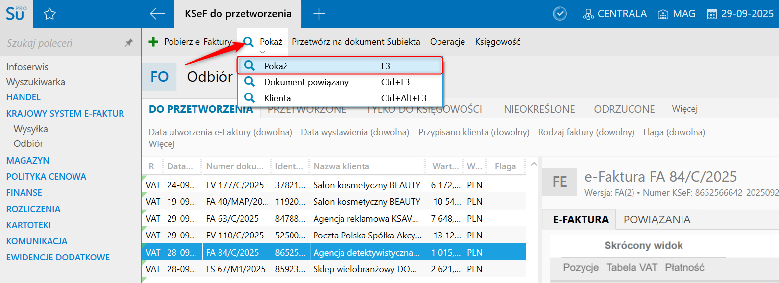Choose Klienta menu entry
This screenshot has height=283, width=779.
pos(340,98)
